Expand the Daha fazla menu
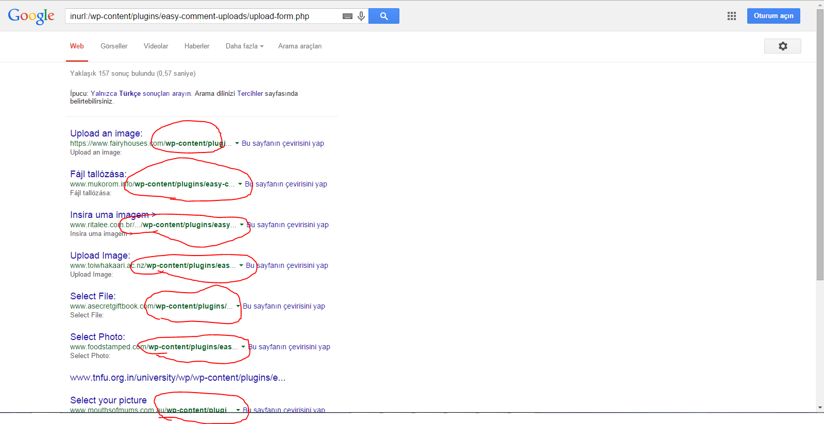Image resolution: width=824 pixels, height=424 pixels. pyautogui.click(x=244, y=46)
